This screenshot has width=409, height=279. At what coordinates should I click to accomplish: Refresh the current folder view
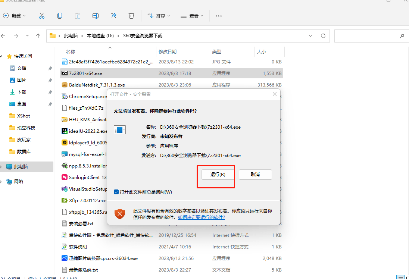click(323, 35)
